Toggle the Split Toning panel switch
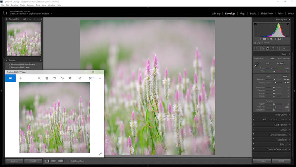The width and height of the screenshot is (296, 167). (x=253, y=124)
